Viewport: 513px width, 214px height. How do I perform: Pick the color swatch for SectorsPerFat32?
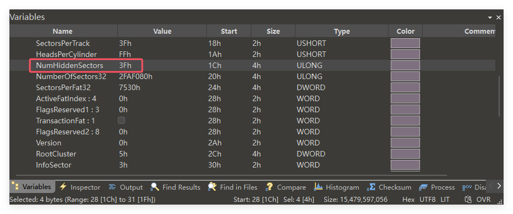point(405,87)
